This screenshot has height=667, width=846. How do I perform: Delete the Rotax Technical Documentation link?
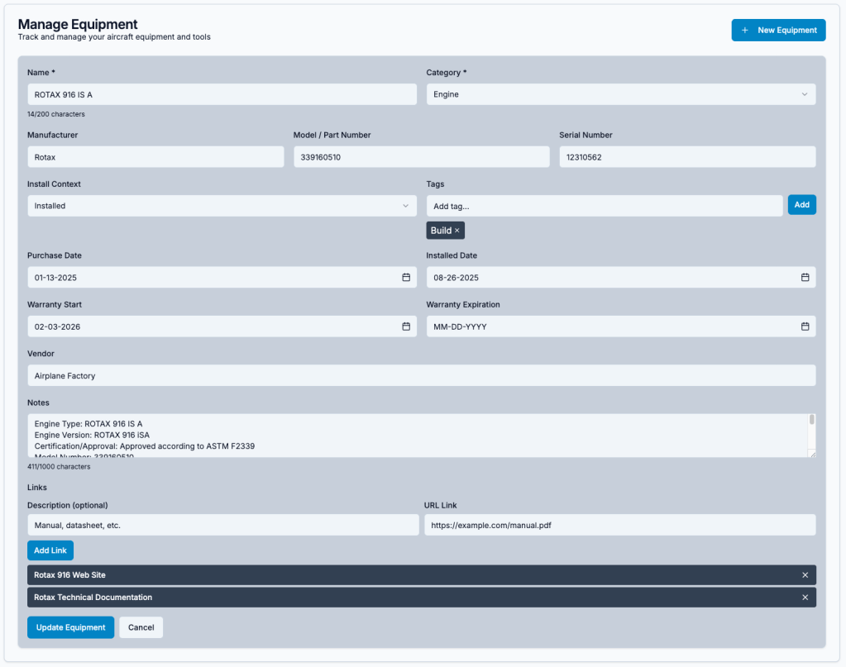[805, 598]
